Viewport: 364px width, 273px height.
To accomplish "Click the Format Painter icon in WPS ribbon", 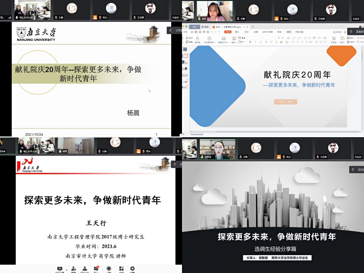I will coord(197,40).
